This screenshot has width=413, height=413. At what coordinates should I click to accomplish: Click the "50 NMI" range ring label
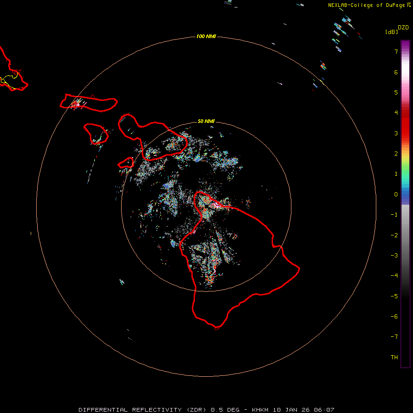(206, 121)
